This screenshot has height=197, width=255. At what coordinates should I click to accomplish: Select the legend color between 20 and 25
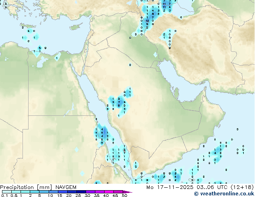(72, 192)
